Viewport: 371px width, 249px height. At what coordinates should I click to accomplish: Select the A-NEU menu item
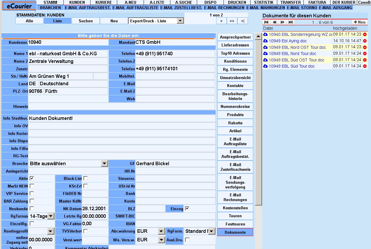130,2
